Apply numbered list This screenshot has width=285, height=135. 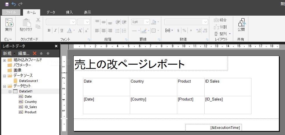click(124, 31)
